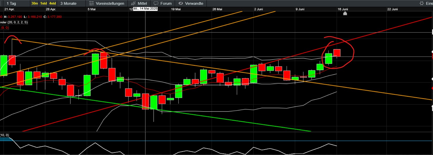Image resolution: width=433 pixels, height=155 pixels.
Task: Select the orange descending trendline
Action: click(x=222, y=70)
